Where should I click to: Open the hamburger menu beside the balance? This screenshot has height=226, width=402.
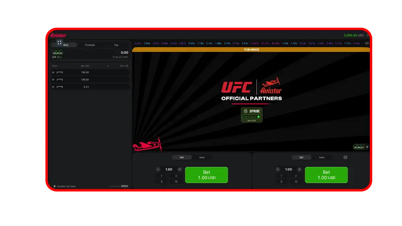[x=367, y=35]
